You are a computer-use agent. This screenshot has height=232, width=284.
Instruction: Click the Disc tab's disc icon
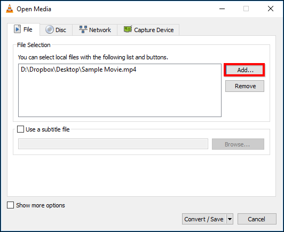point(50,29)
